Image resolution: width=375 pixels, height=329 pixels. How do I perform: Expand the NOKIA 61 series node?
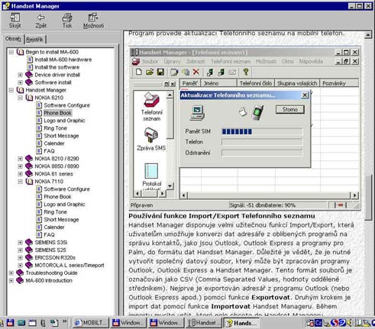pyautogui.click(x=21, y=174)
